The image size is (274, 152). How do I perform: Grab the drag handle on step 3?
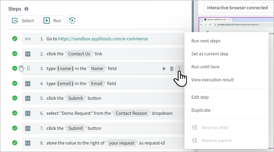click(28, 69)
